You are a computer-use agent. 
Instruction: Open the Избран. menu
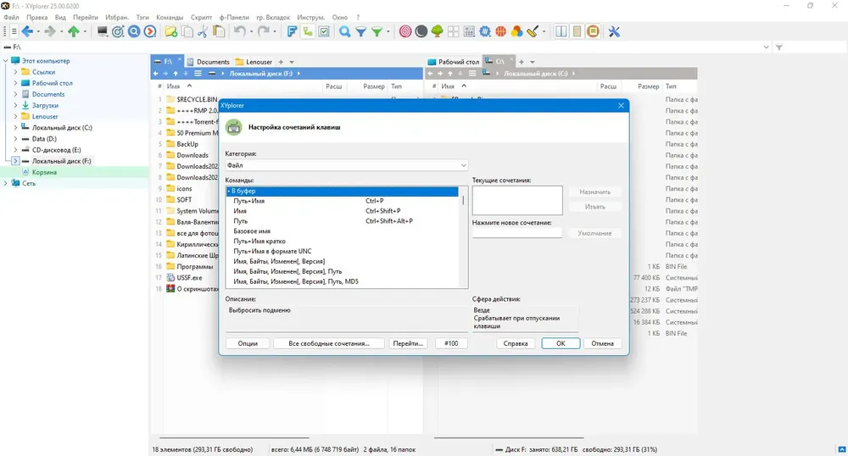117,17
